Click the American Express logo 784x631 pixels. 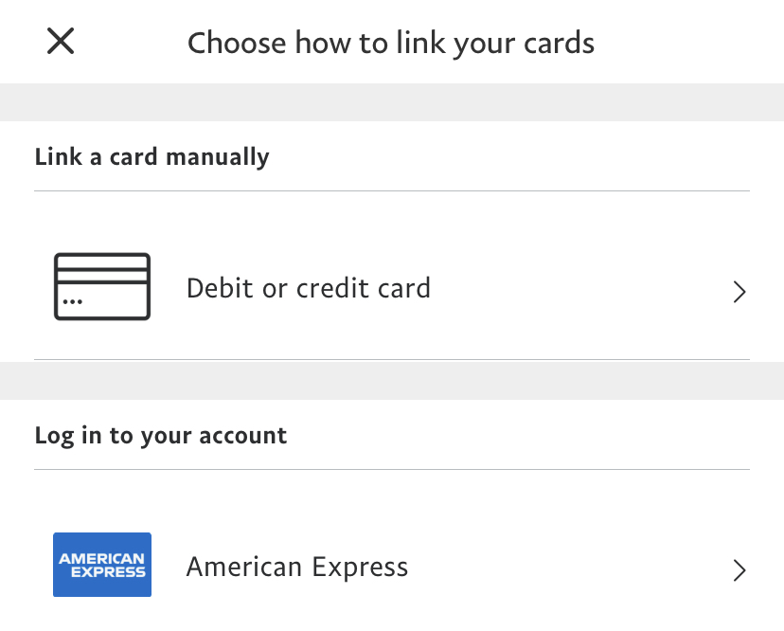point(102,565)
